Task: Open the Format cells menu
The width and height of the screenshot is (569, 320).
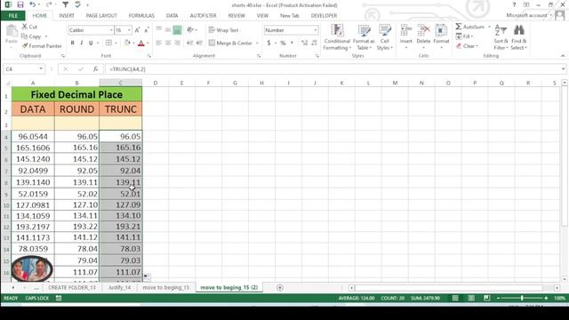Action: pyautogui.click(x=441, y=36)
